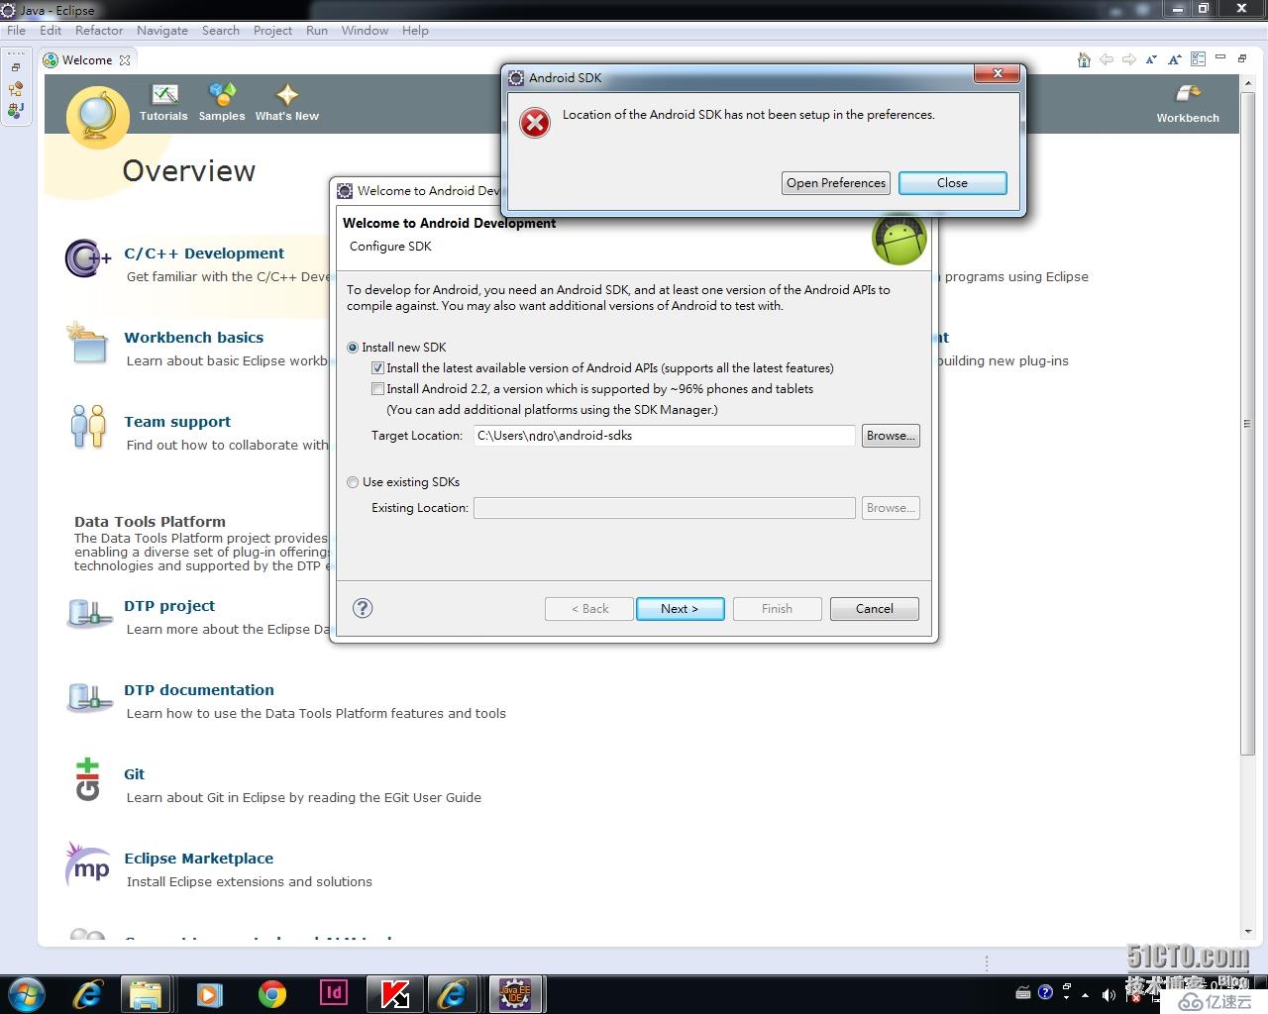The image size is (1268, 1014).
Task: Open the Project menu
Action: 272,31
